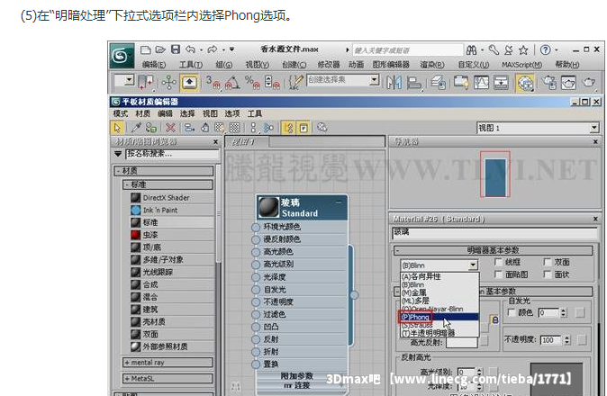
Task: Click the 高光反射 specular color swatch
Action: (x=461, y=342)
